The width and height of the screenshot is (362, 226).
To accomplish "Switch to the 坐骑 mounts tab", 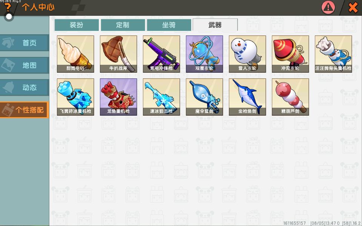I will click(x=169, y=25).
